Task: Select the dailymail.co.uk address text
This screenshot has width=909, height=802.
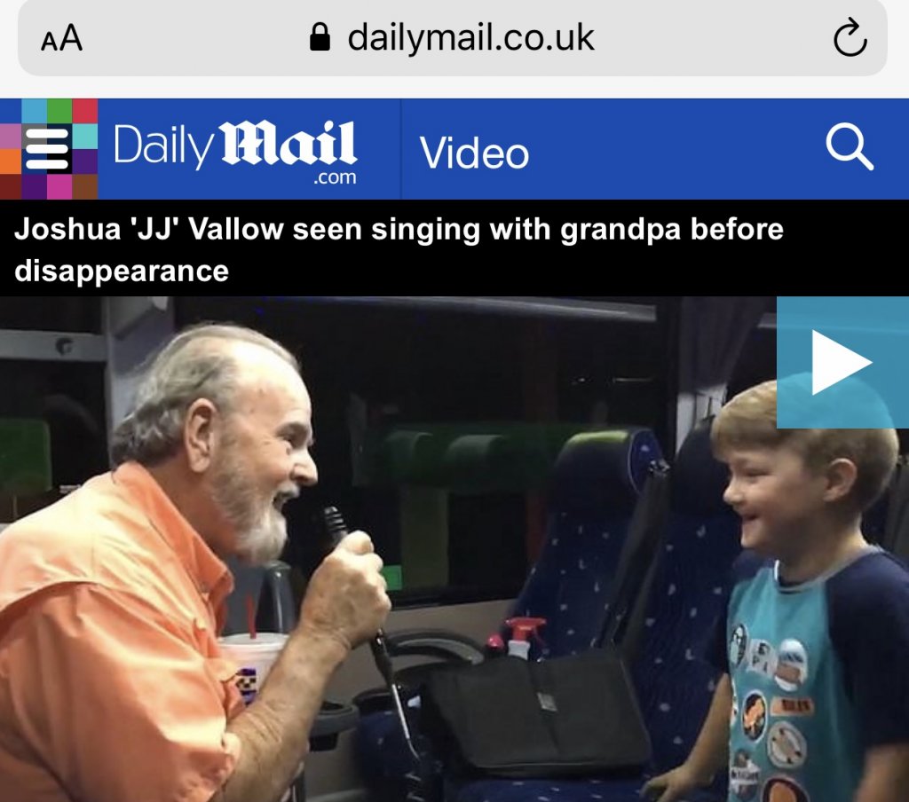Action: click(x=470, y=37)
